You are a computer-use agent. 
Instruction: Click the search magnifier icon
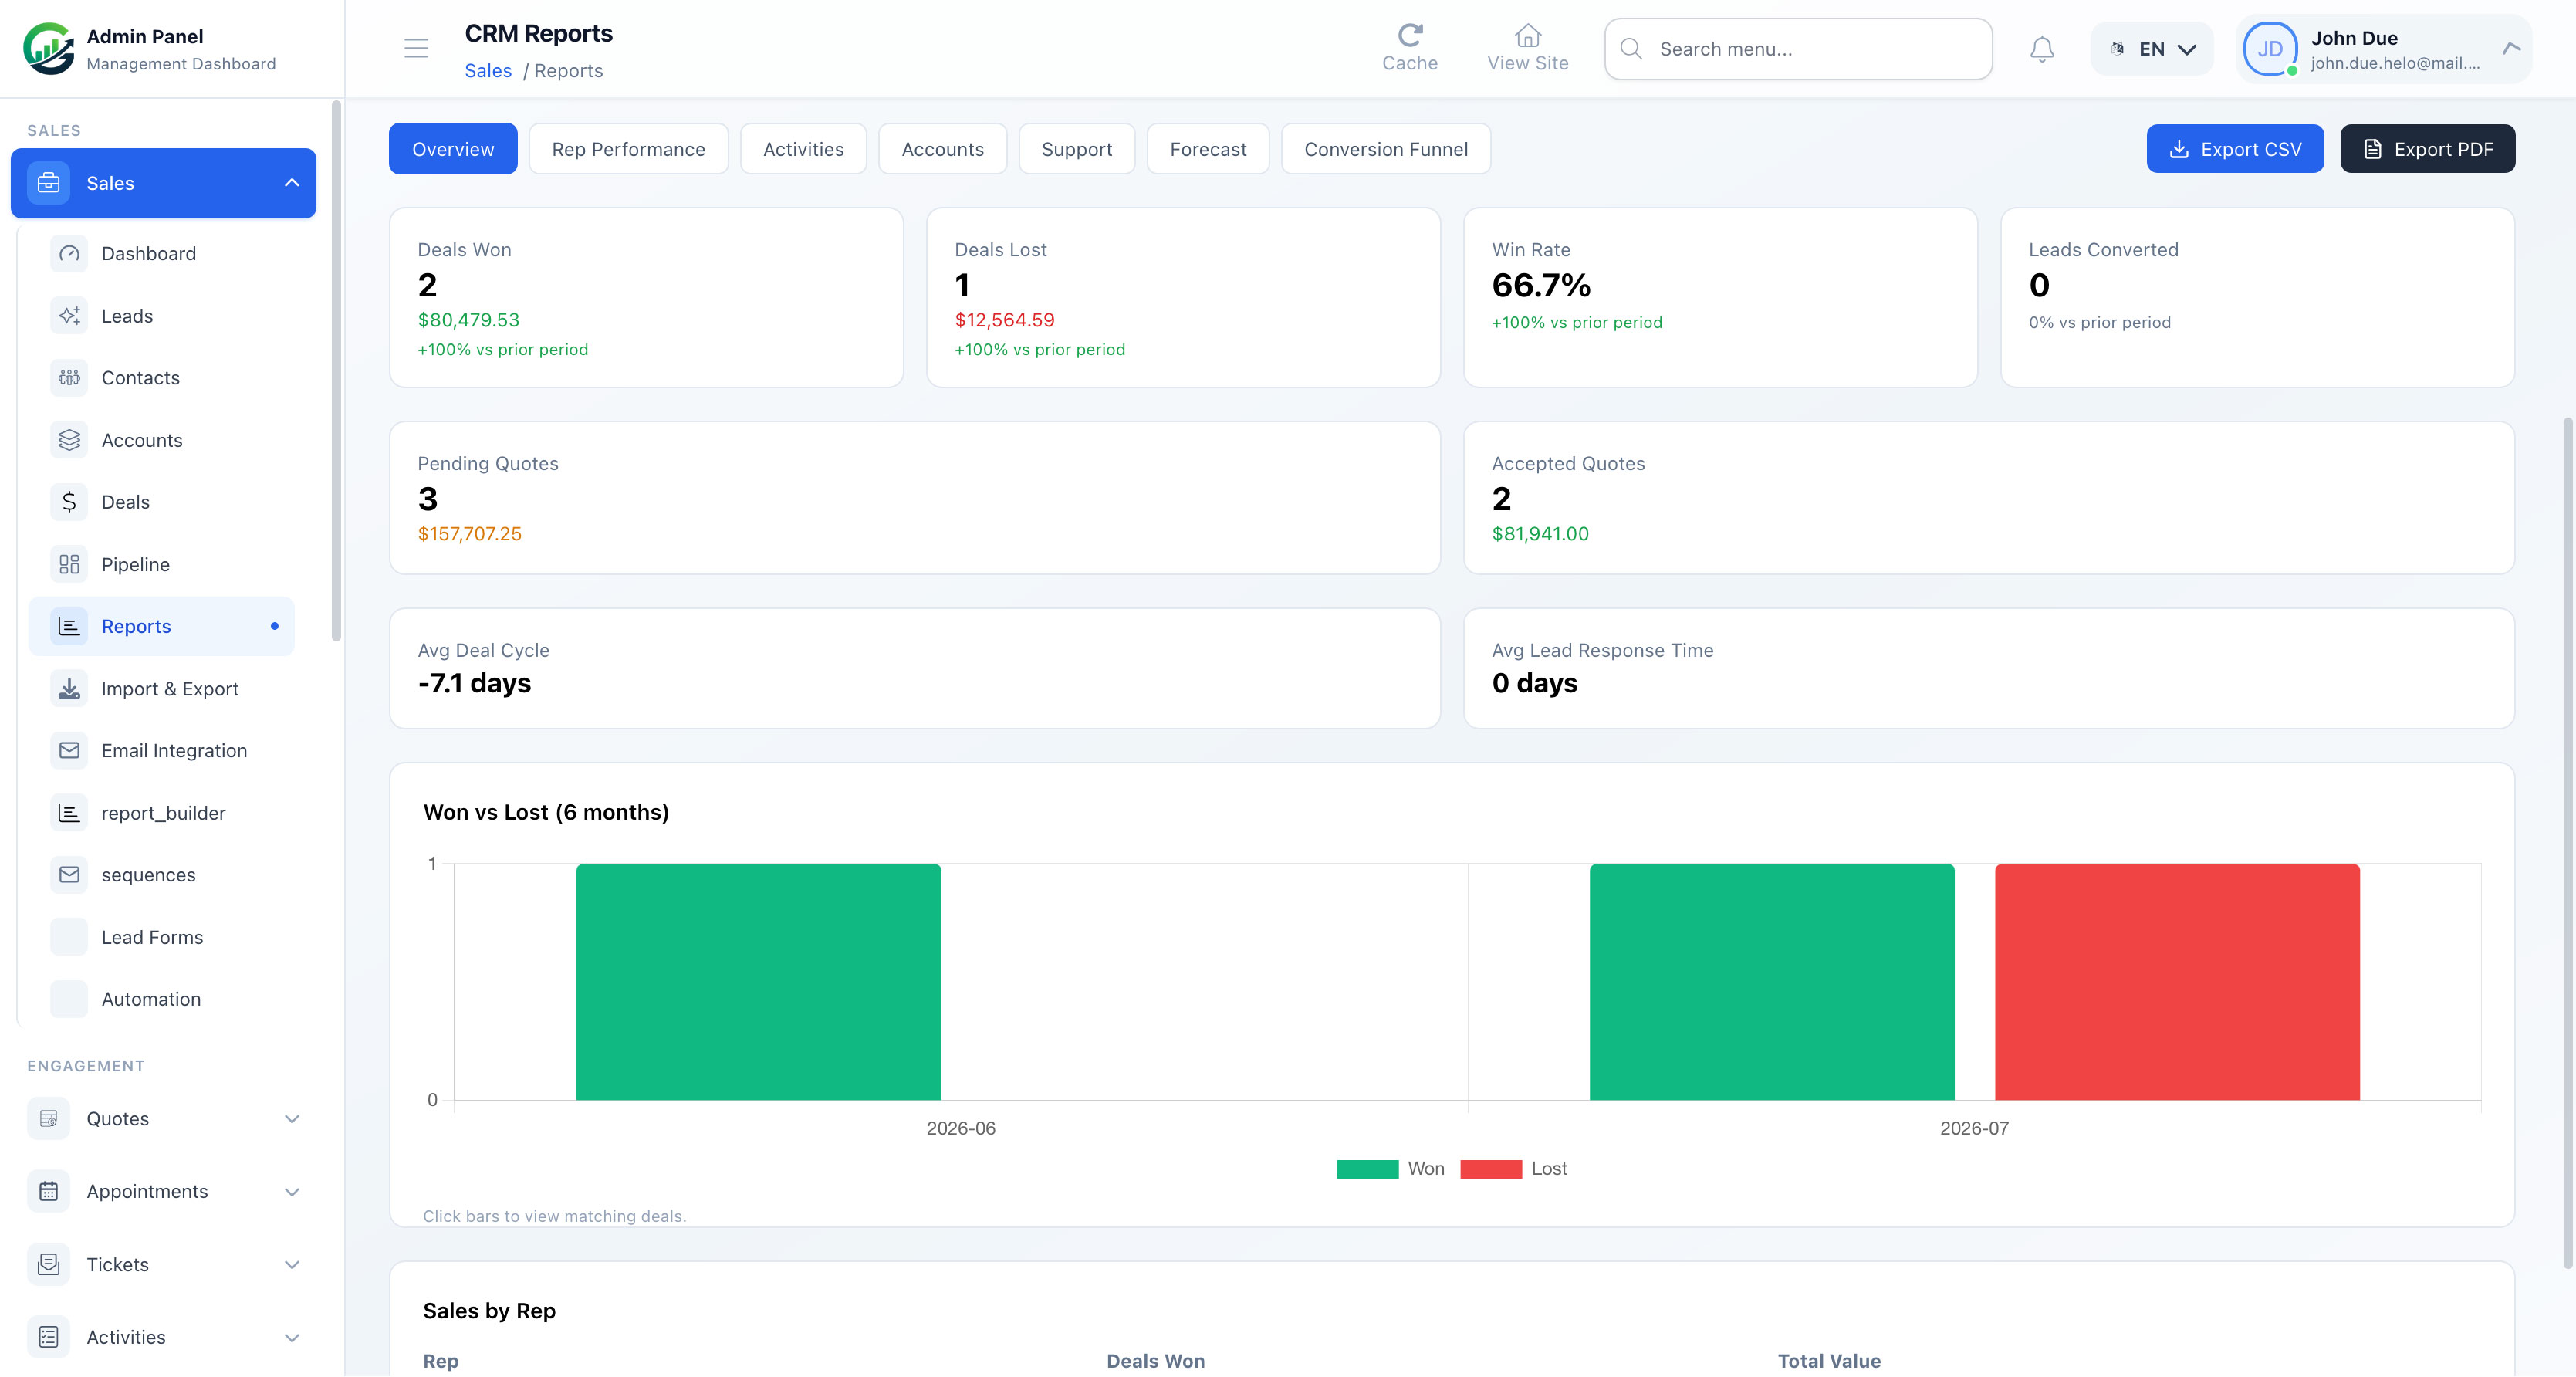tap(1630, 49)
